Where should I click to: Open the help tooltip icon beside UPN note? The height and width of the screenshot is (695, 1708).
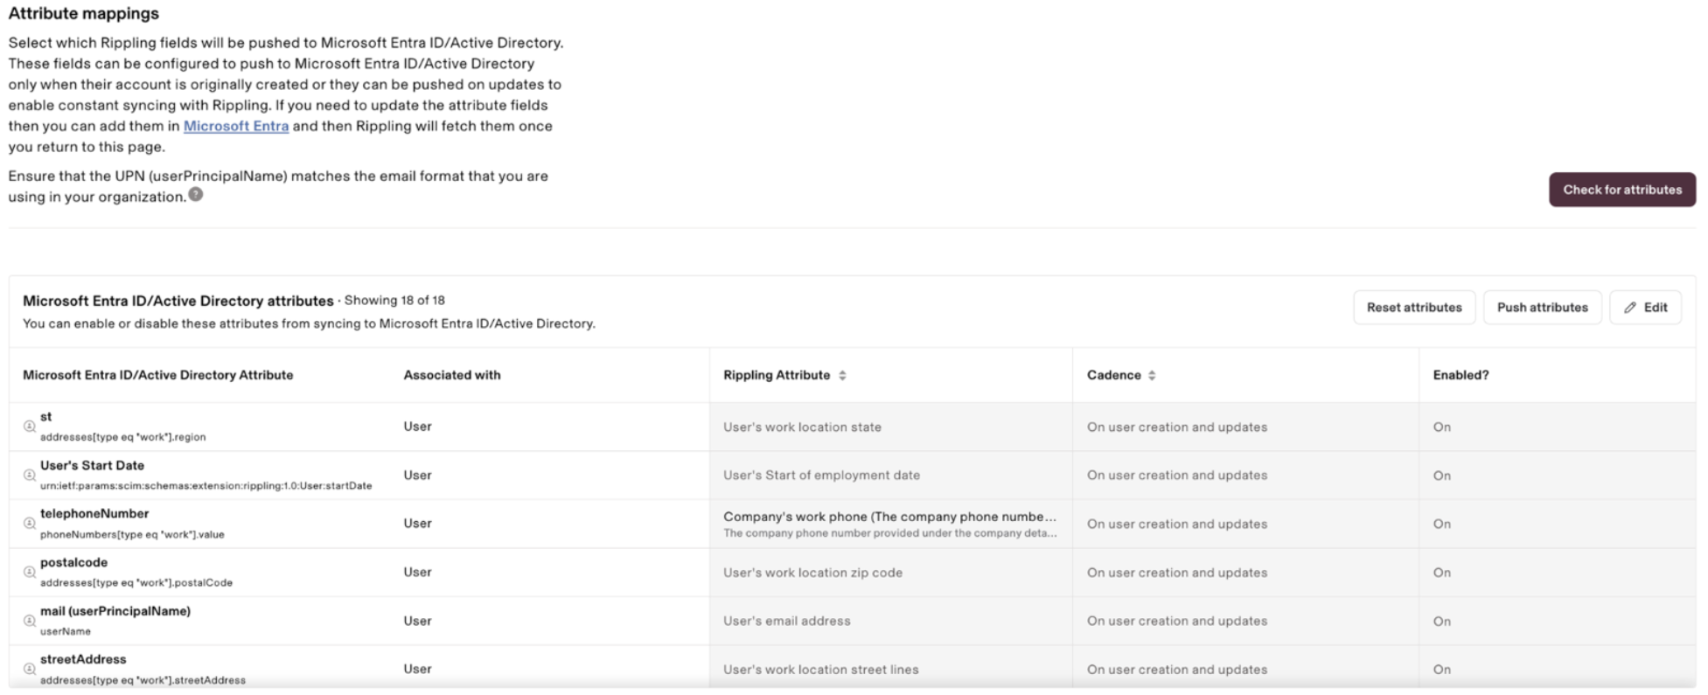pyautogui.click(x=196, y=195)
